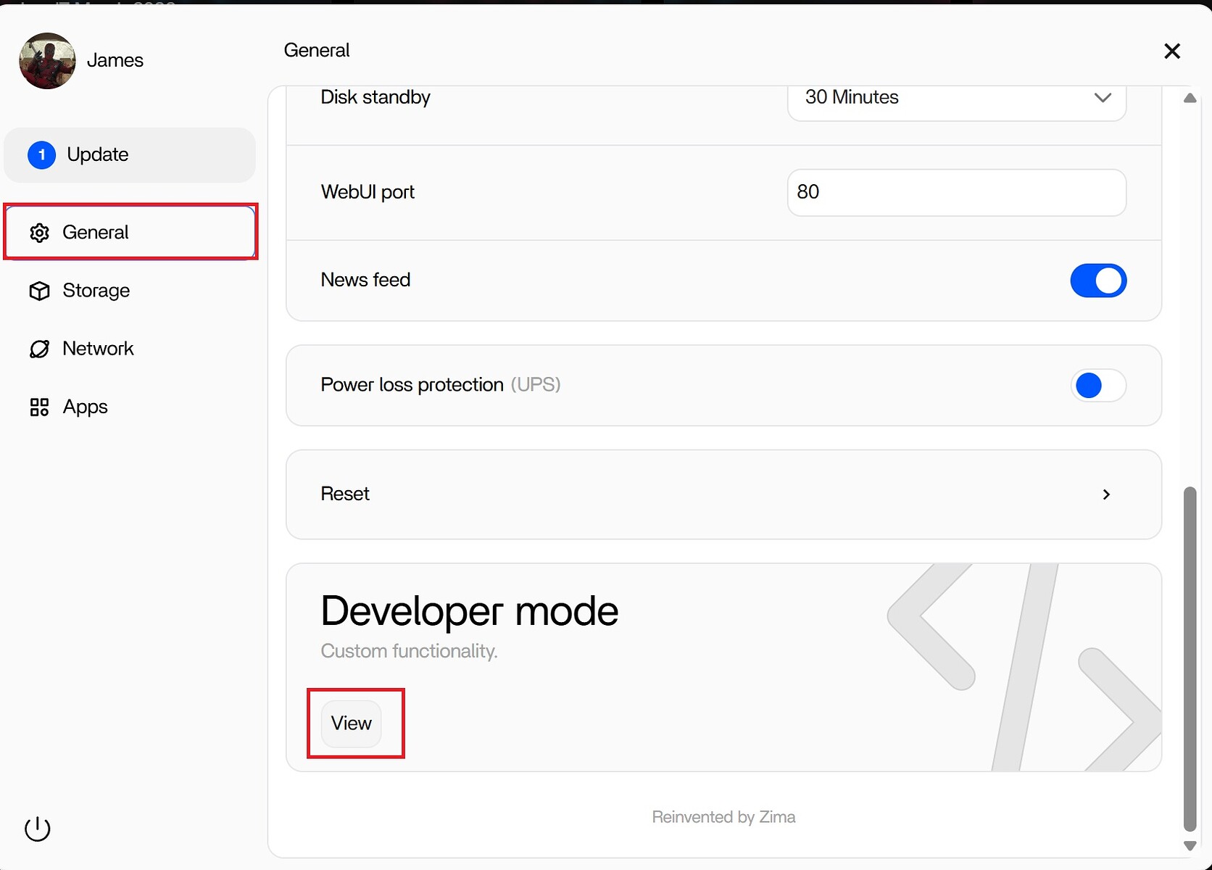This screenshot has height=870, width=1212.
Task: Open the Disk standby dropdown
Action: coord(955,98)
